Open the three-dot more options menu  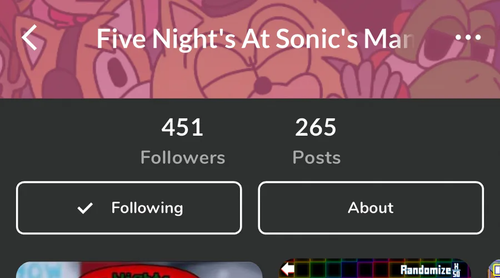pos(468,37)
